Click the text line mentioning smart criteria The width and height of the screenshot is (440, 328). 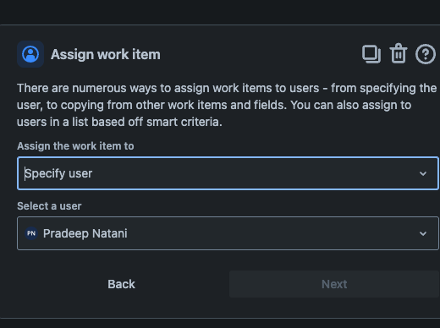coord(119,122)
